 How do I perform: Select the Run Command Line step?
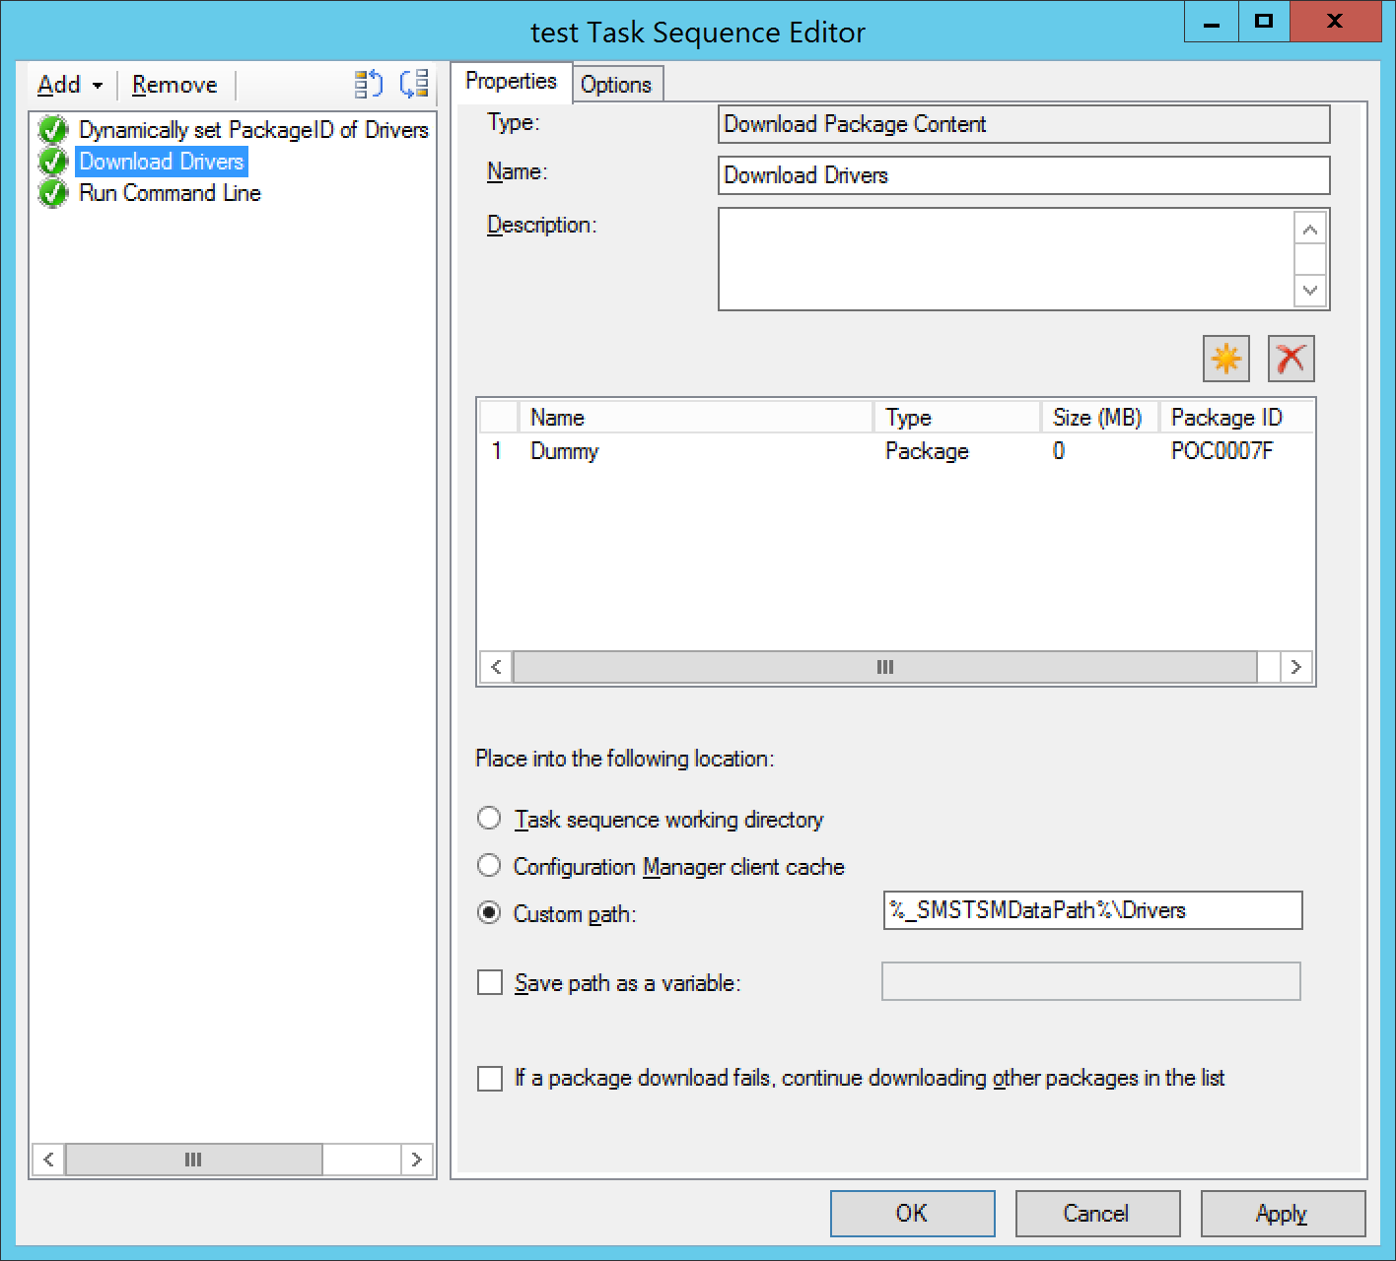click(x=170, y=193)
